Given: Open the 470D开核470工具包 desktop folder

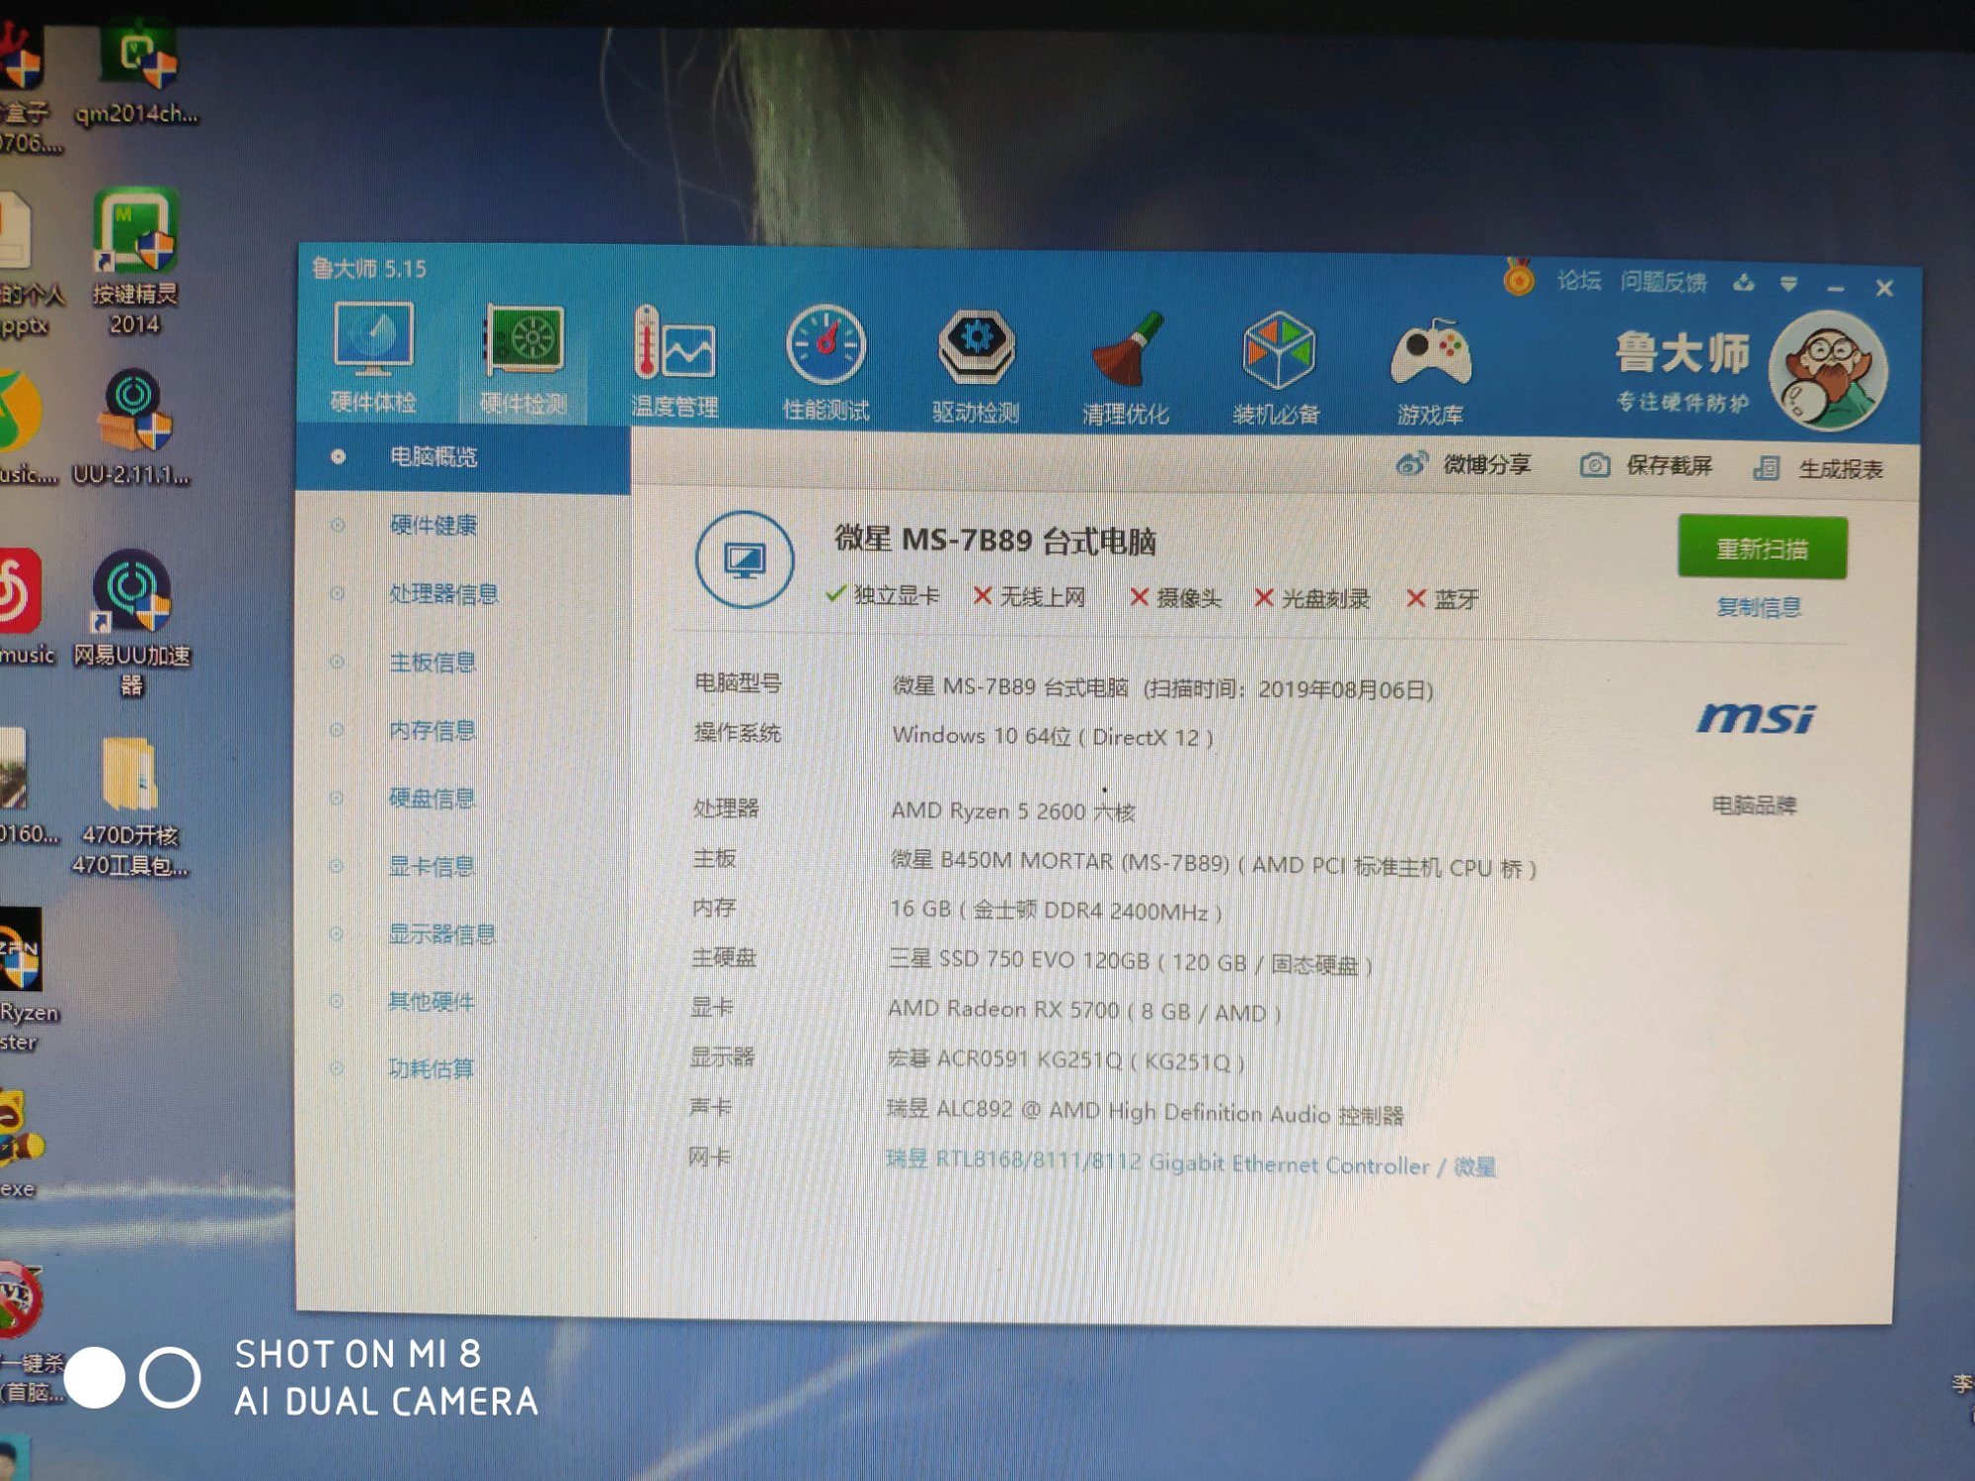Looking at the screenshot, I should coord(130,807).
